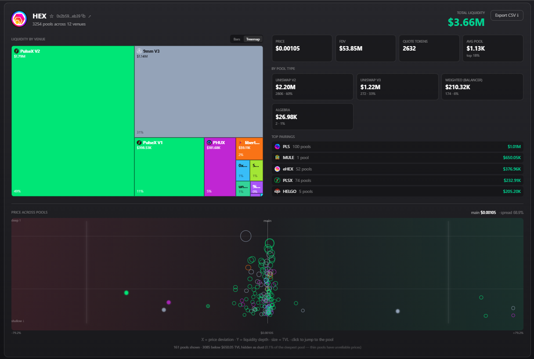Image resolution: width=534 pixels, height=359 pixels.
Task: Click the solid green pool dot at far left
Action: 126,293
